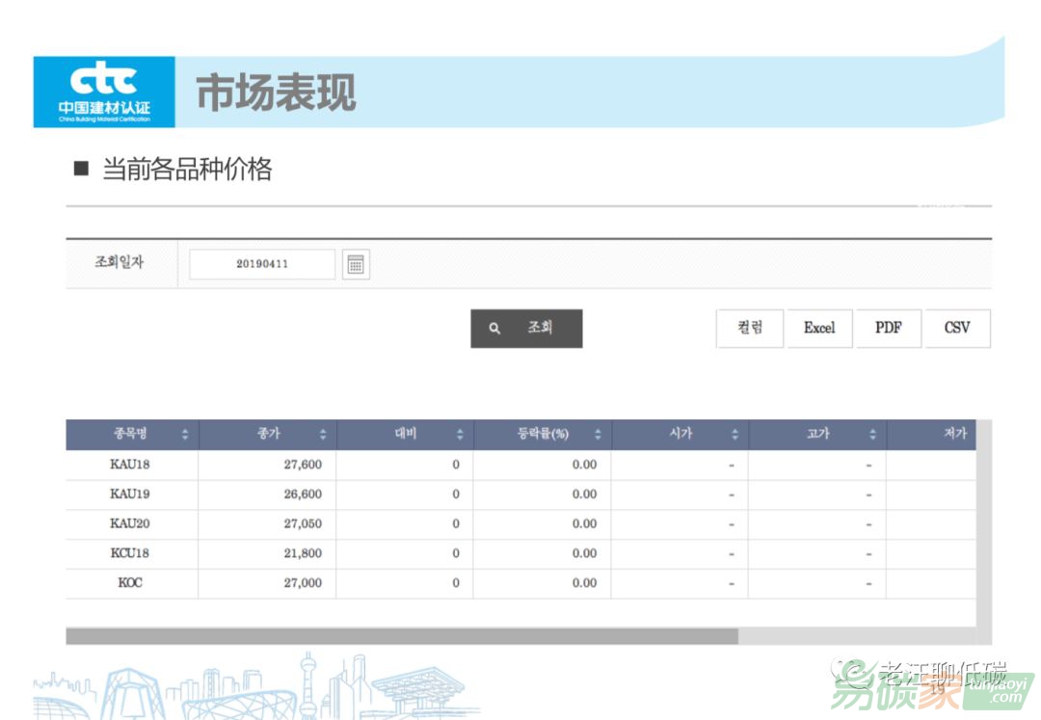Click the magnifier icon in search button
Image resolution: width=1041 pixels, height=720 pixels.
pos(494,329)
